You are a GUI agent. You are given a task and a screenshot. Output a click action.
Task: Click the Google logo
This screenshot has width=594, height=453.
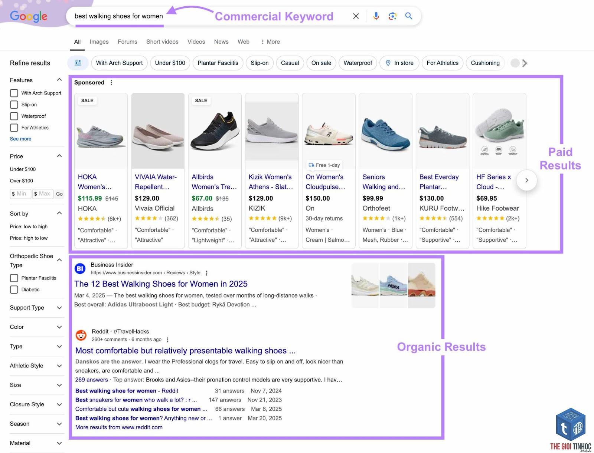point(29,16)
